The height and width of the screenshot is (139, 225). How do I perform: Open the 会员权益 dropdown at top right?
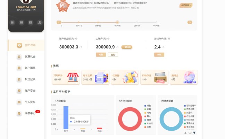point(186,5)
